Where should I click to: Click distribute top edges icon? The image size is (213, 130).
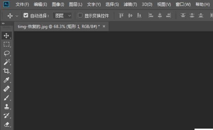(183, 15)
